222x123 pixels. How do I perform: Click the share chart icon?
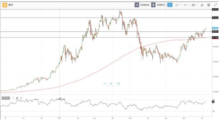118,84
